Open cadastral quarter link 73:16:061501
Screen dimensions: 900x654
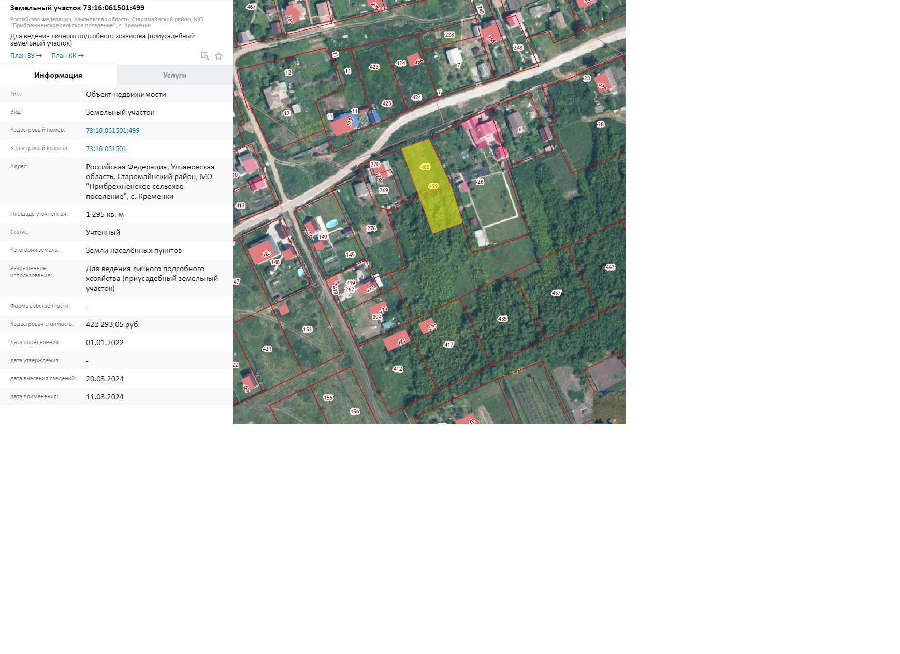tap(106, 148)
